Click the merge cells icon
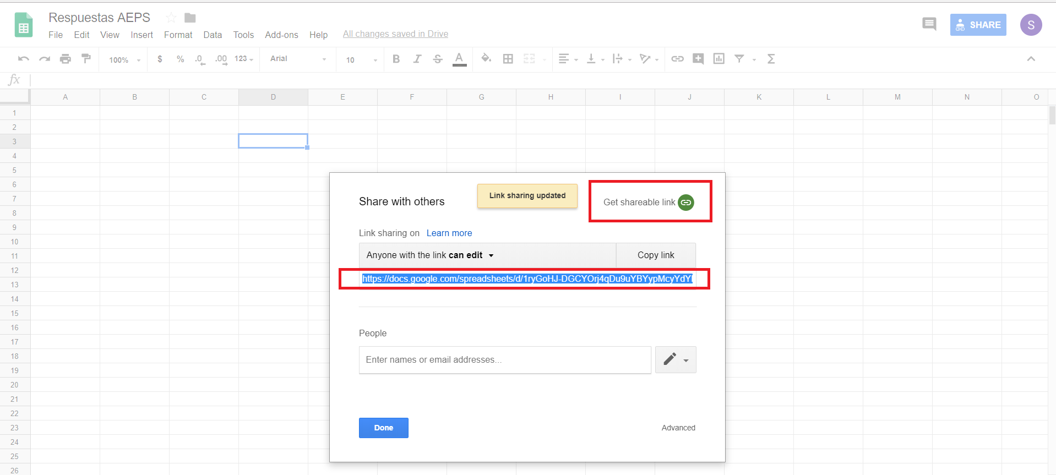This screenshot has height=475, width=1056. [x=529, y=59]
